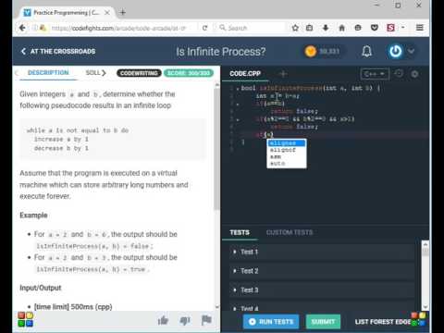The height and width of the screenshot is (333, 444).
Task: Switch to the Description tab
Action: (x=48, y=73)
